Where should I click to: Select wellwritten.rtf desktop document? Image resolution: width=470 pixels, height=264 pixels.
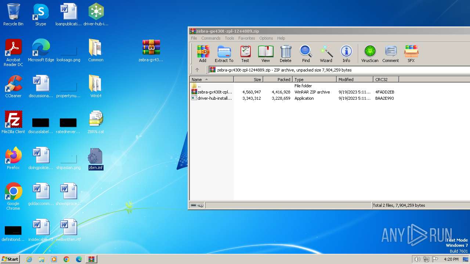click(68, 230)
